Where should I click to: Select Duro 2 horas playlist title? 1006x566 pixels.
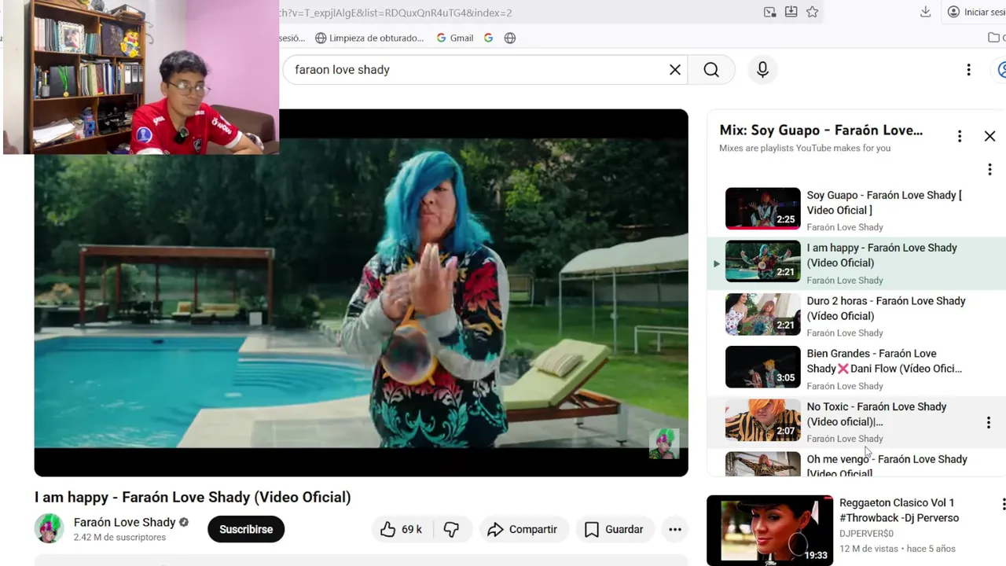tap(886, 308)
